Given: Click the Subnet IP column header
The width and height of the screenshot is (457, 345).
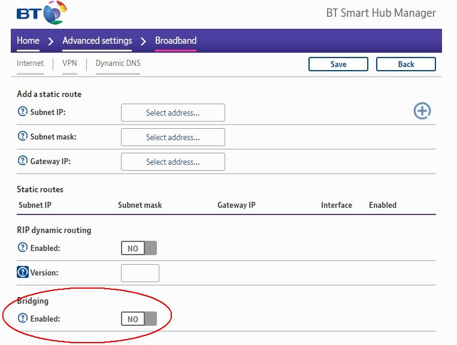Looking at the screenshot, I should click(35, 205).
